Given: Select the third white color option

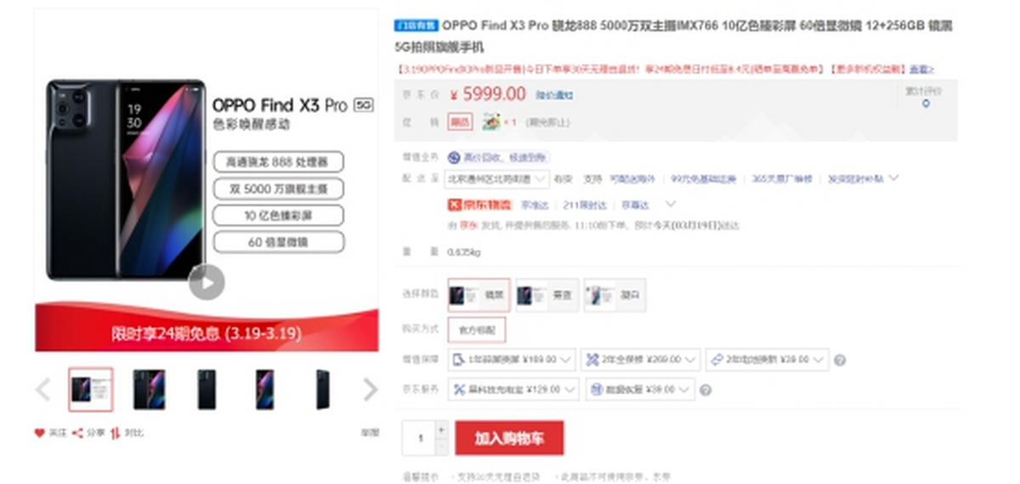Looking at the screenshot, I should [615, 295].
